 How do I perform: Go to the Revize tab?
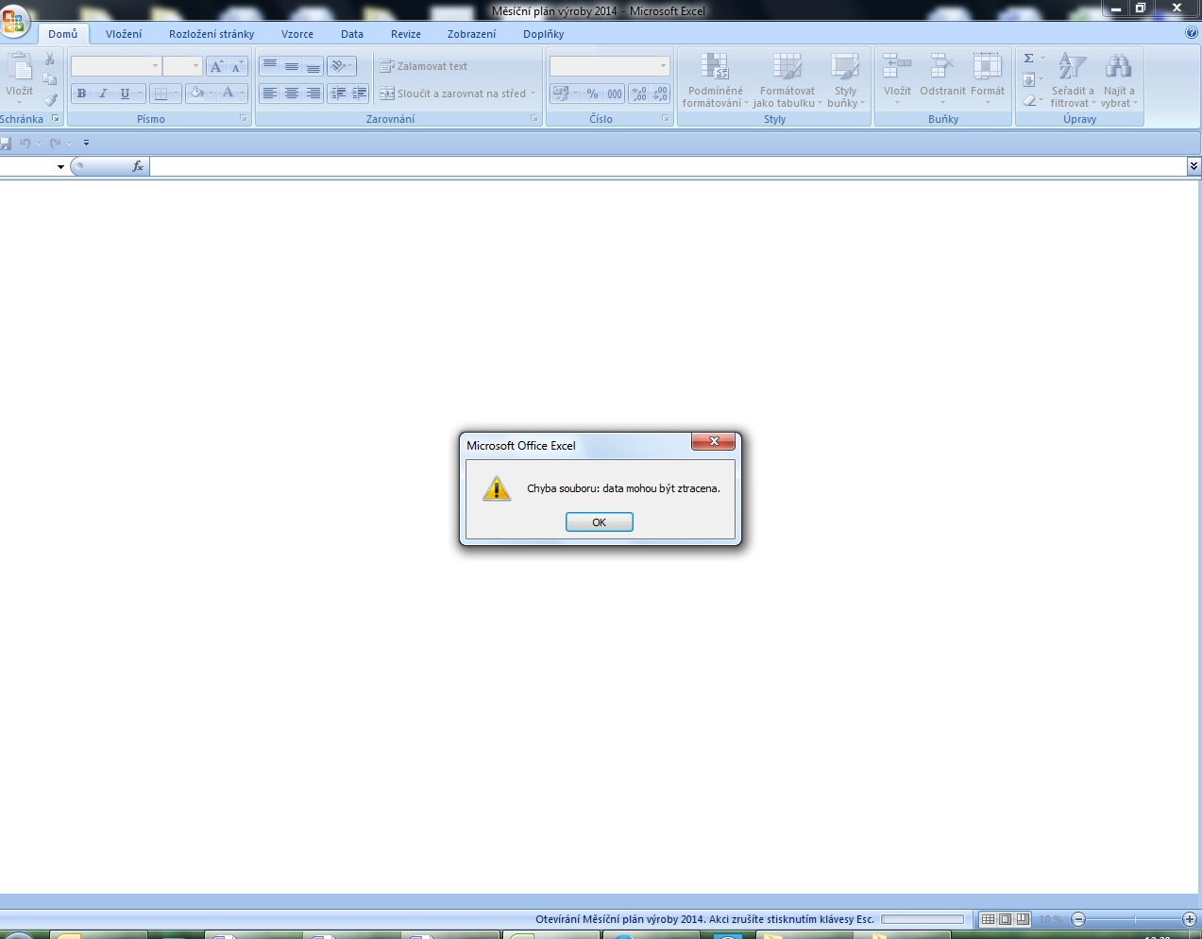(406, 34)
